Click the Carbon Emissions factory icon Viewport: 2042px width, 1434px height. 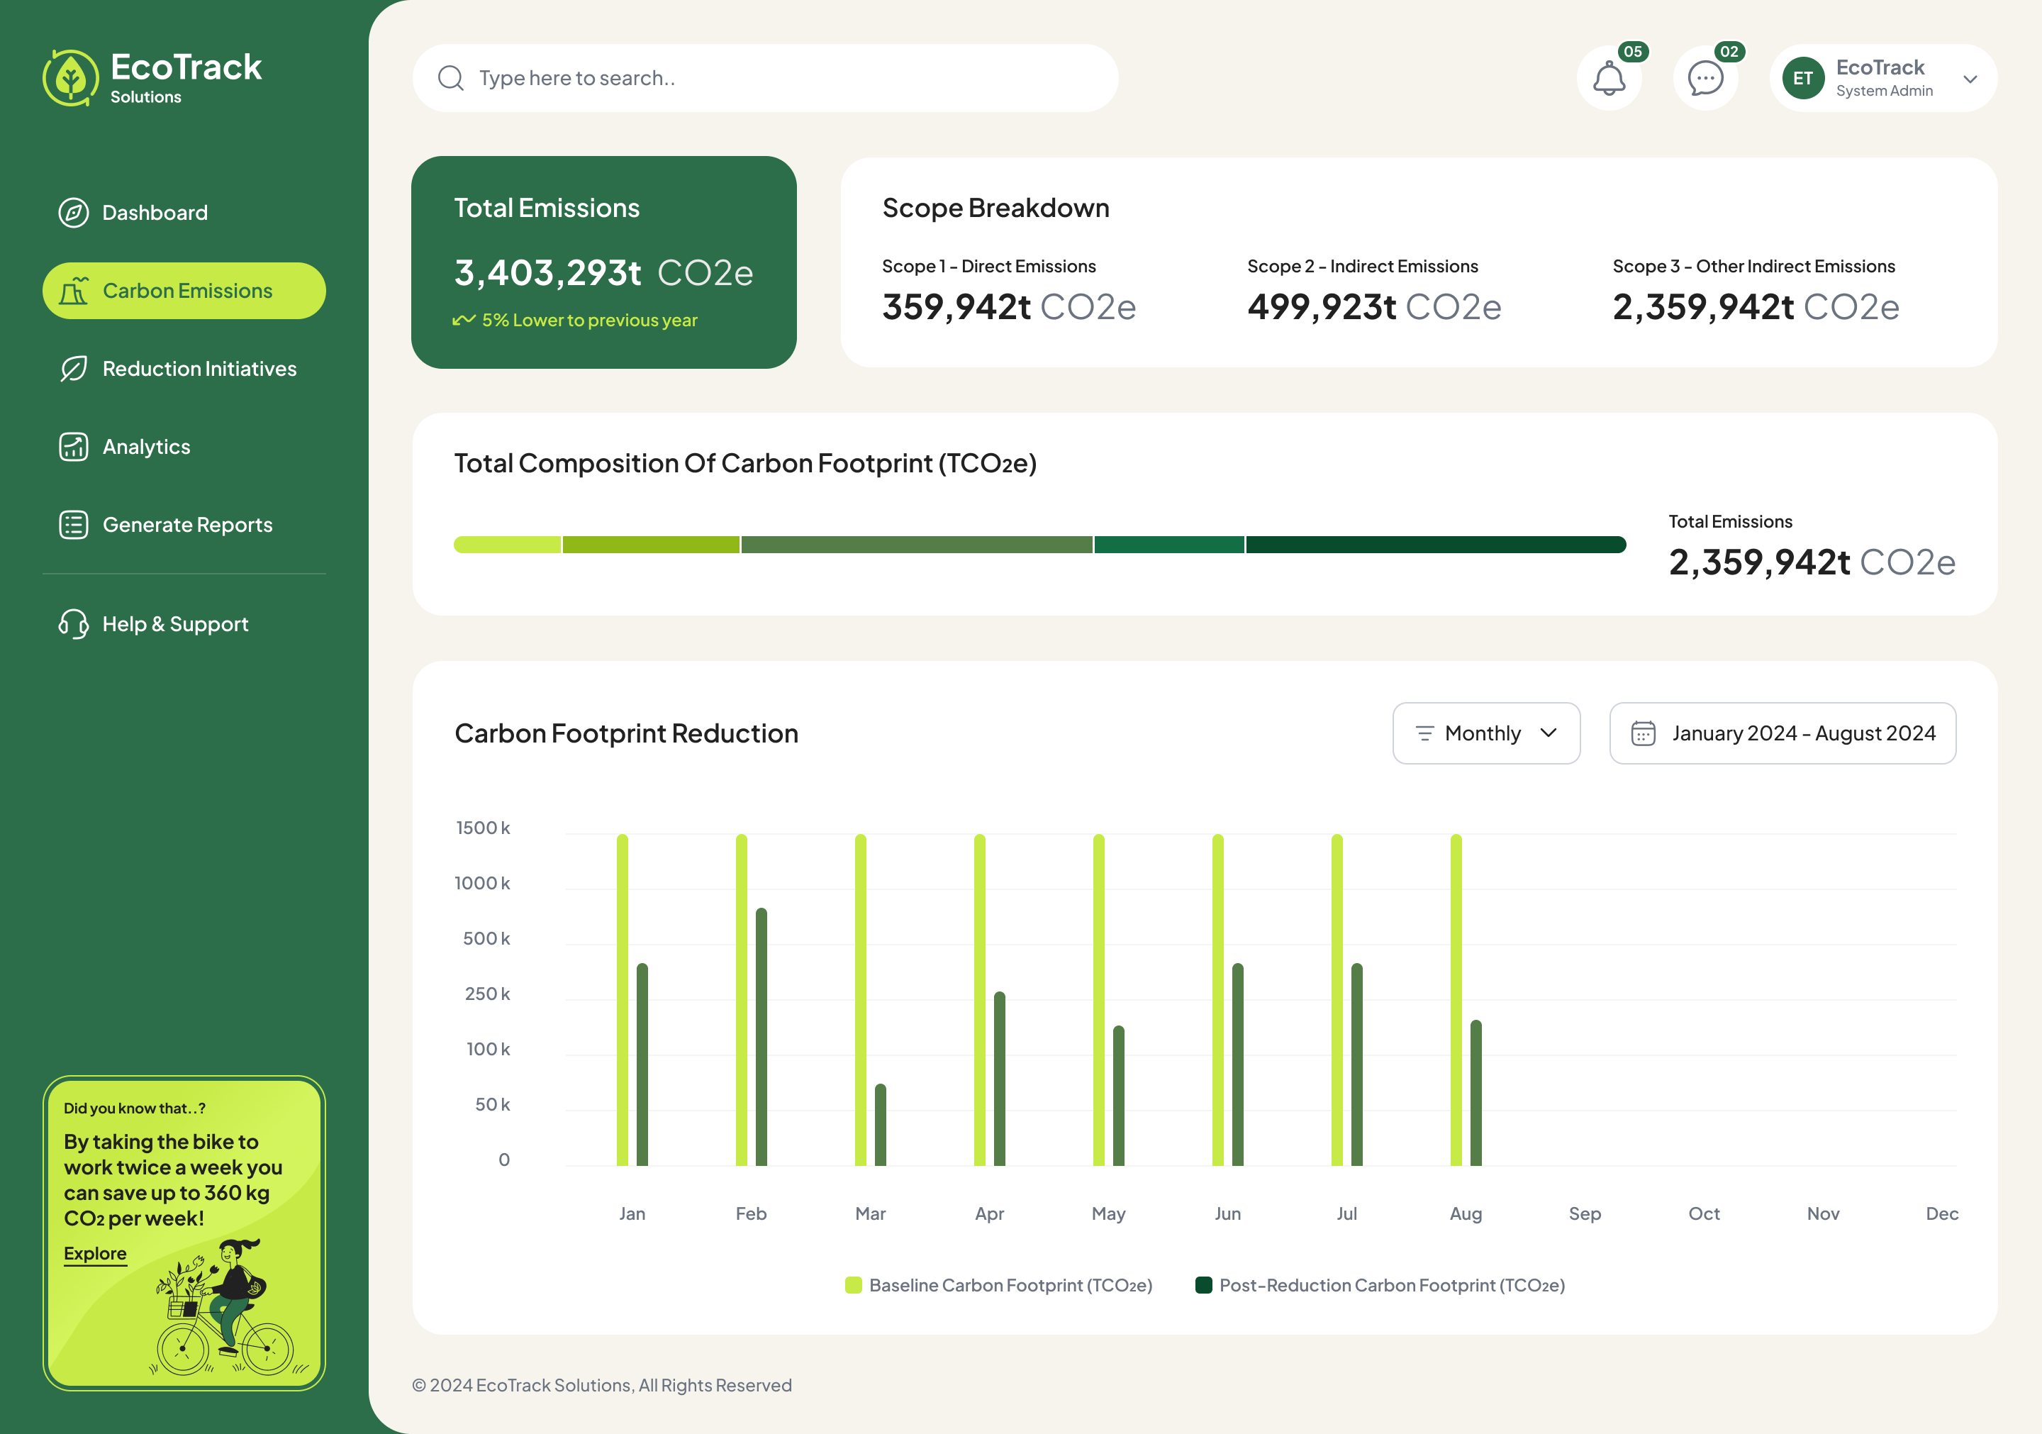[x=74, y=290]
